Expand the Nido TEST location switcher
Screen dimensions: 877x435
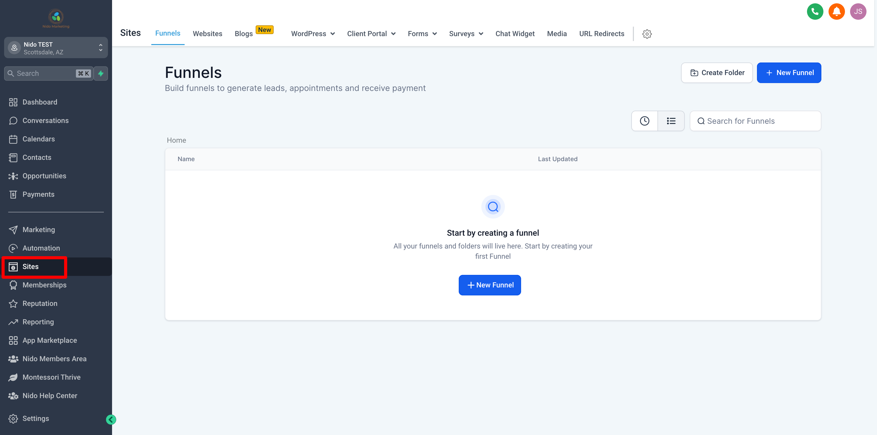pyautogui.click(x=56, y=48)
